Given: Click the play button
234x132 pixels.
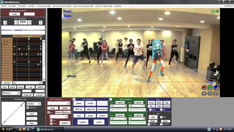Looking at the screenshot, I should [153, 117].
